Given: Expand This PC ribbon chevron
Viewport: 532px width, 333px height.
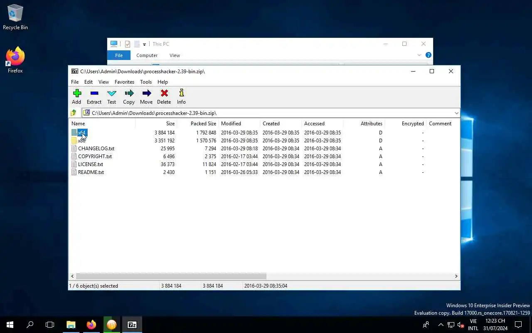Looking at the screenshot, I should point(419,55).
